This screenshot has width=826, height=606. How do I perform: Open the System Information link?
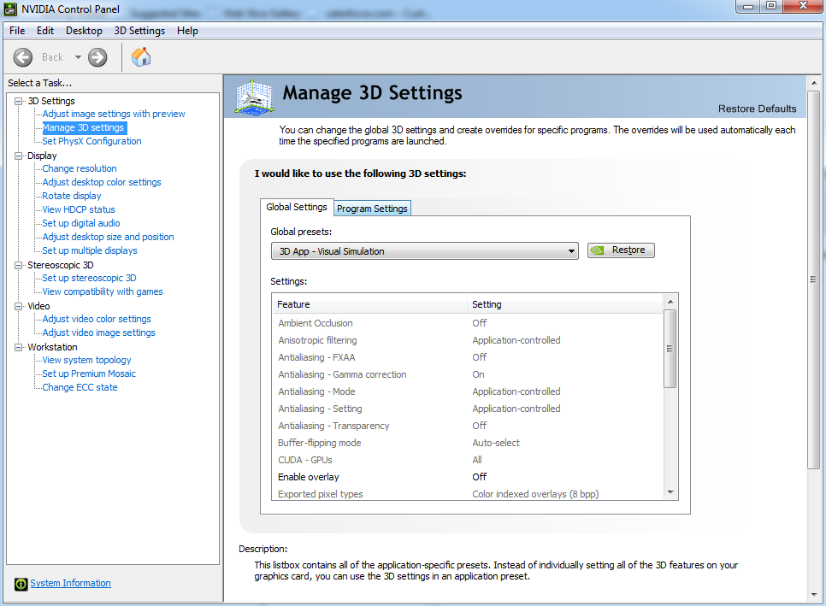[70, 584]
